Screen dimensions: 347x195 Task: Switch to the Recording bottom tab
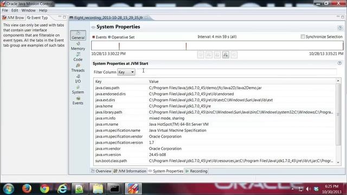(x=196, y=171)
